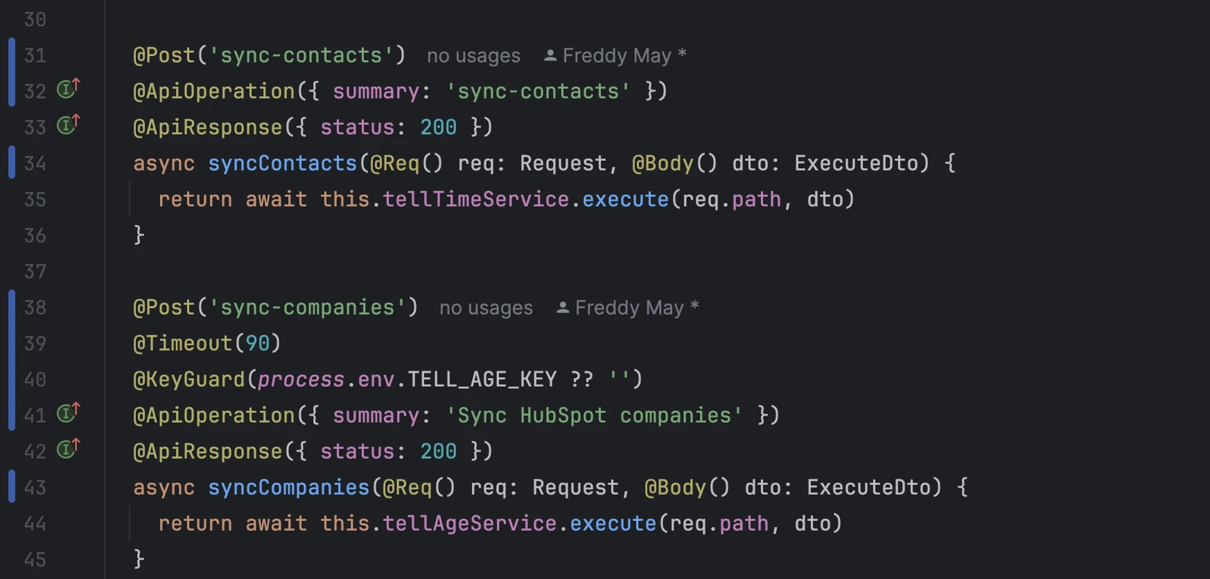Screen dimensions: 1210x579
Task: Click the blue change marker beside line 43
Action: point(12,487)
